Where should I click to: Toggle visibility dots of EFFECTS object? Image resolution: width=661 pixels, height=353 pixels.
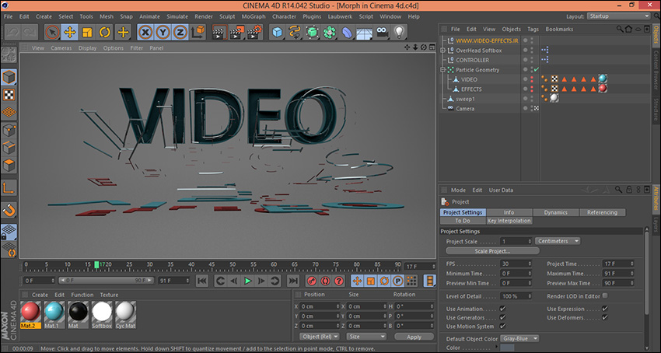pos(532,89)
